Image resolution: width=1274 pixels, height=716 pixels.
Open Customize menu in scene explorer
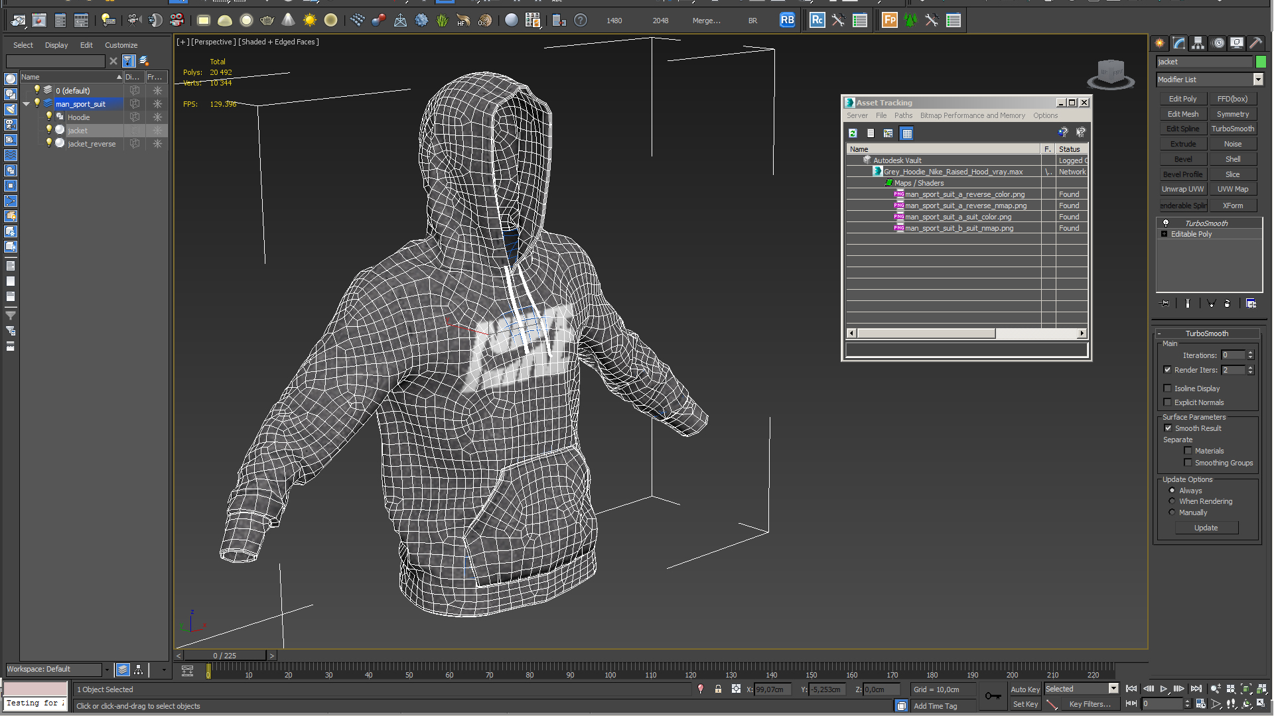click(x=121, y=45)
